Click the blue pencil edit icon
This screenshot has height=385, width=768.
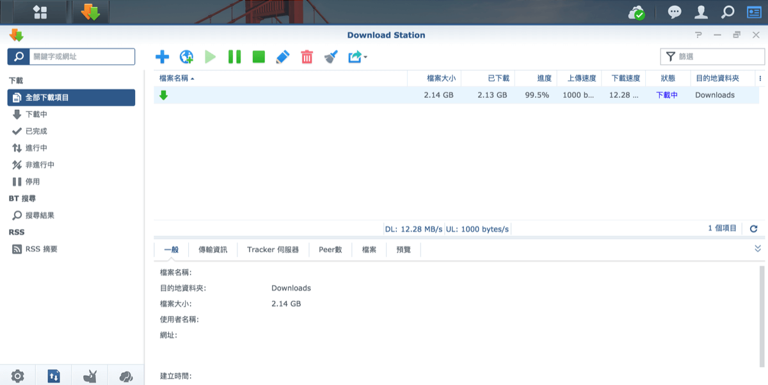[282, 57]
